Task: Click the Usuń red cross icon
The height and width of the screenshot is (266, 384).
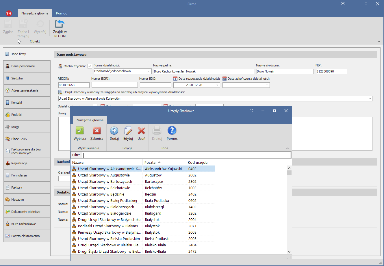Action: 141,131
